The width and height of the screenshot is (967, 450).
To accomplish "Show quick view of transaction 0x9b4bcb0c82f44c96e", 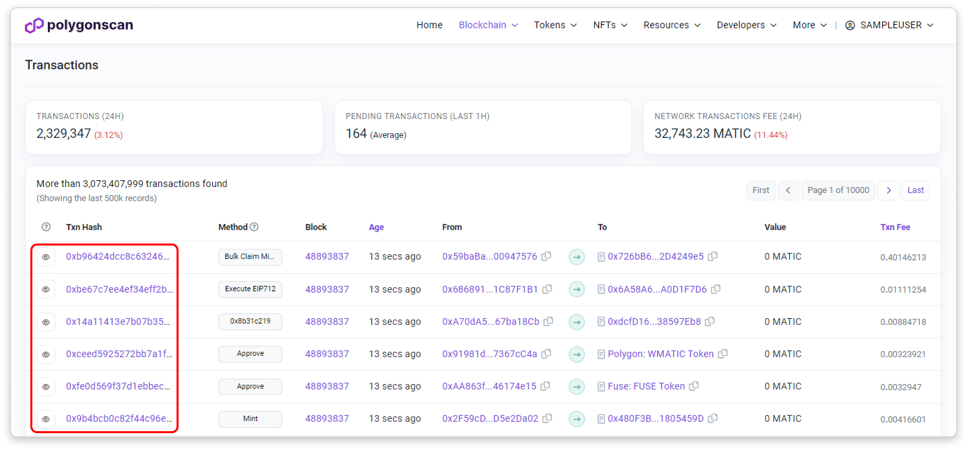I will tap(46, 419).
